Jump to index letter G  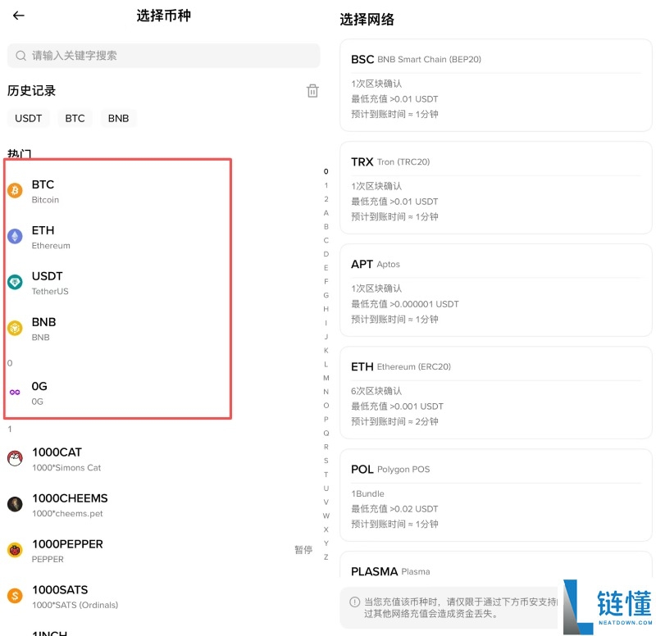[x=326, y=295]
